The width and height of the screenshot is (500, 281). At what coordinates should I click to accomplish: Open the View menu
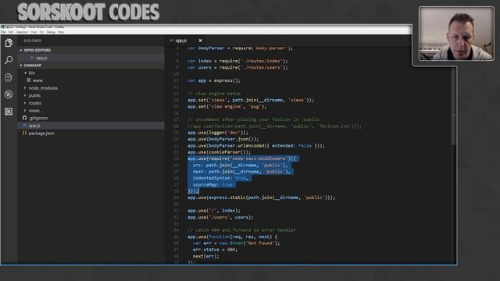[34, 32]
